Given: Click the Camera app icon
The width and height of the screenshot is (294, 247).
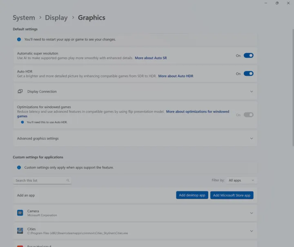Looking at the screenshot, I should tap(20, 213).
